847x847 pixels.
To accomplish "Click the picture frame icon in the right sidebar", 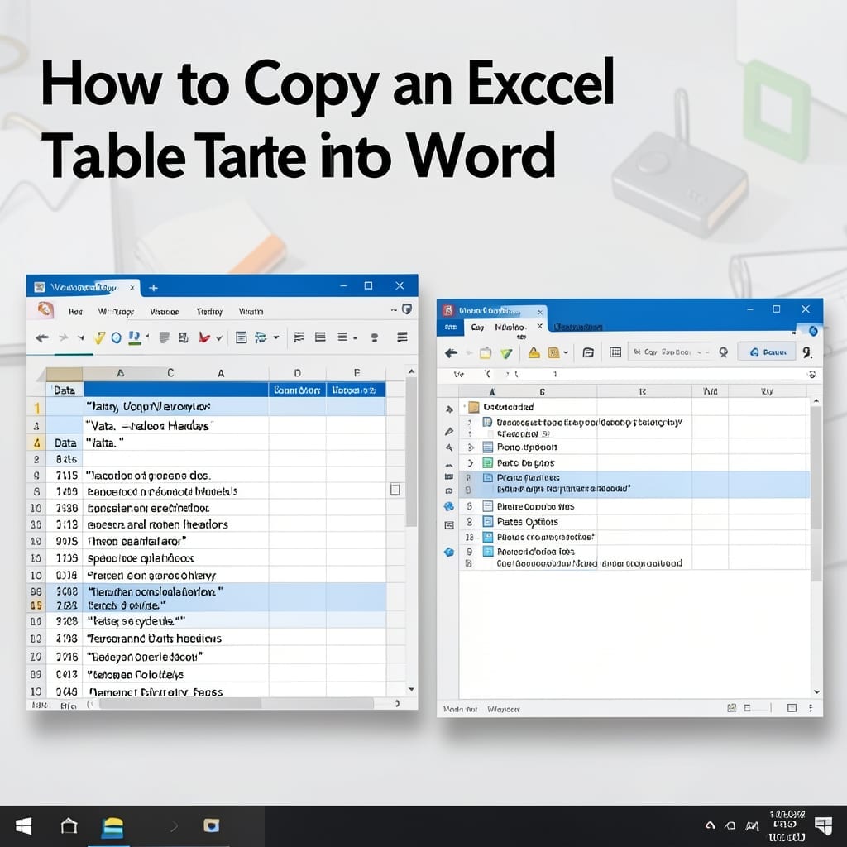I will click(449, 525).
